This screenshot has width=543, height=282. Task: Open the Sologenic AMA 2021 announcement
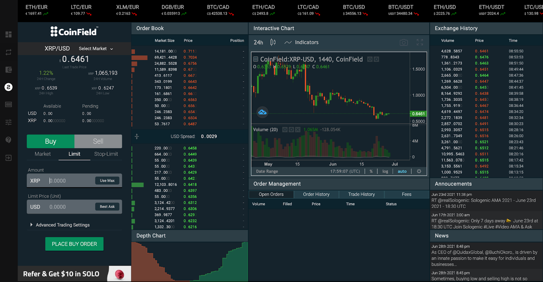(486, 200)
